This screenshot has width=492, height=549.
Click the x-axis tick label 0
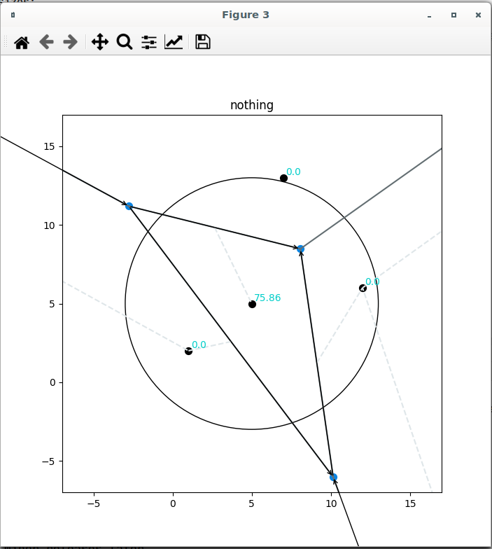pyautogui.click(x=173, y=503)
